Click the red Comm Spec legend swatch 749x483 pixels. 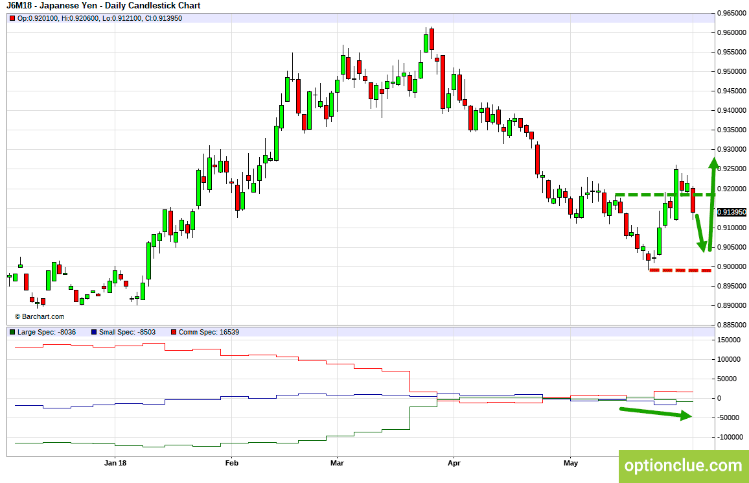(174, 332)
